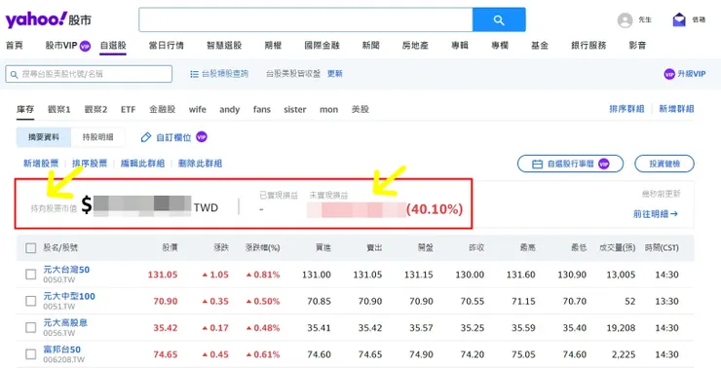Image resolution: width=721 pixels, height=368 pixels.
Task: Open the 期權 nav item
Action: (x=273, y=45)
